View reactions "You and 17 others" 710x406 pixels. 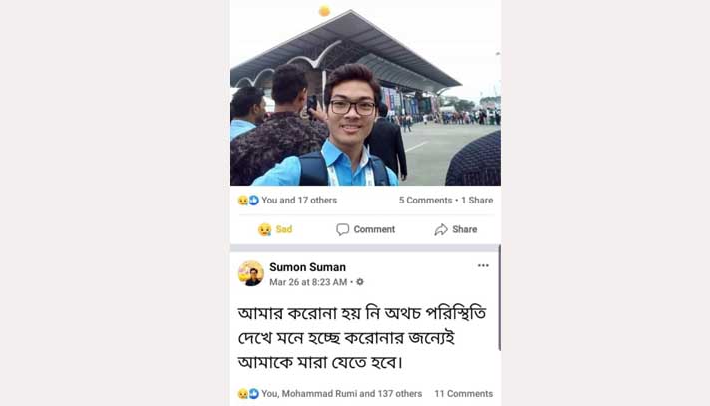tap(299, 200)
